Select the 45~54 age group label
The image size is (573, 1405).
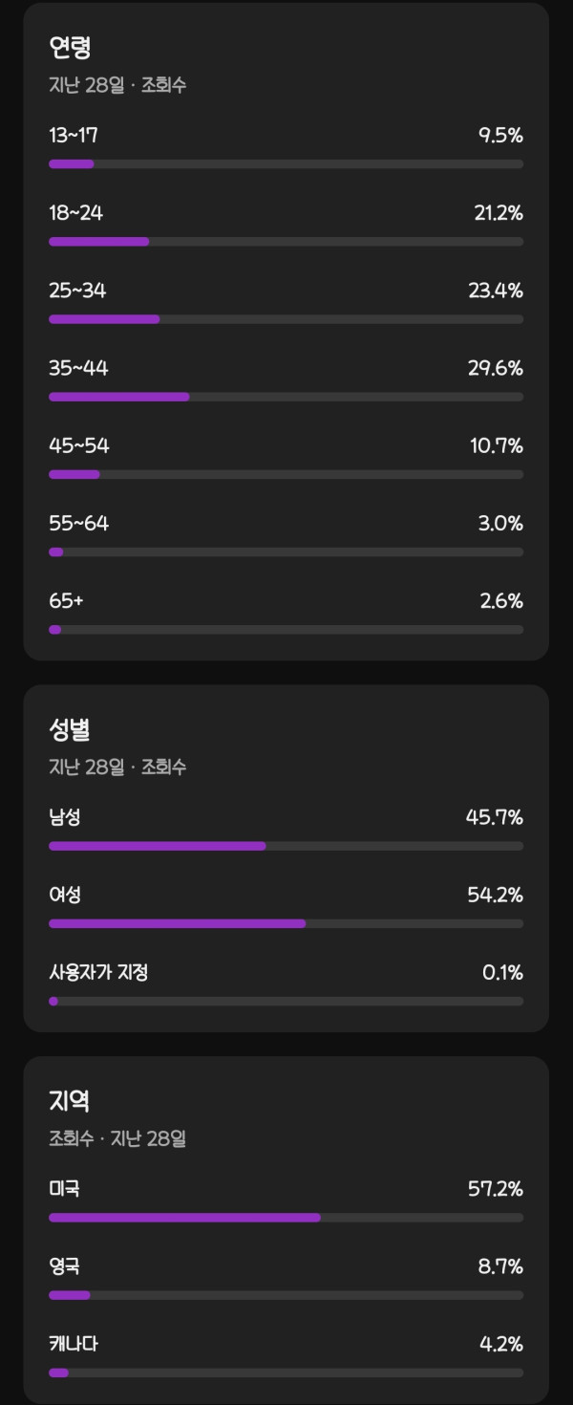coord(79,446)
